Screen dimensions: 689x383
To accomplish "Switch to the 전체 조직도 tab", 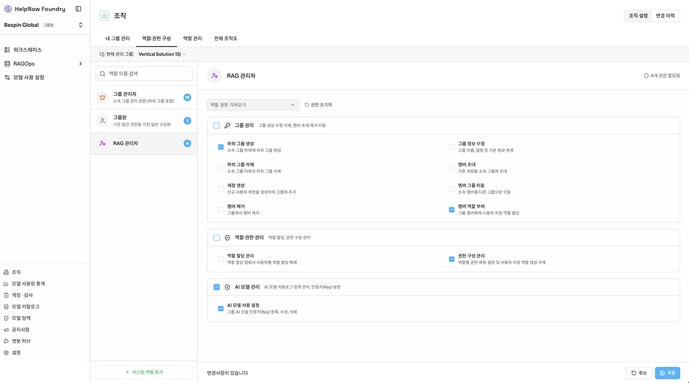I will (225, 38).
